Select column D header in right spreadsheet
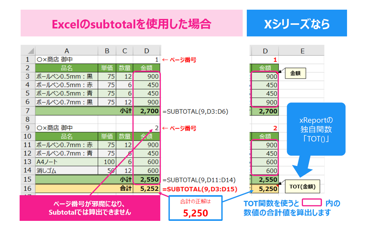371x239 pixels. pos(265,51)
